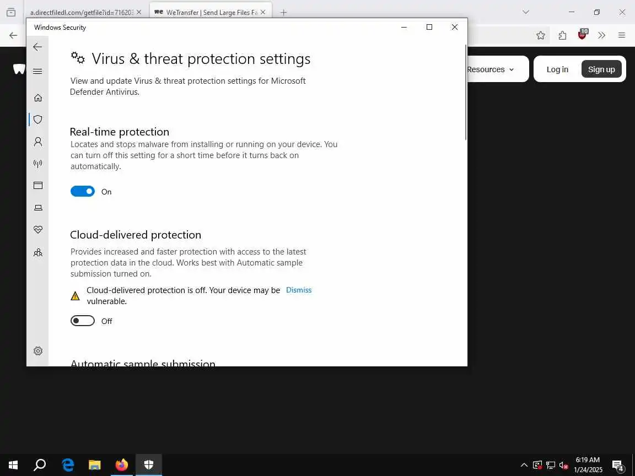
Task: Open Settings gear in Windows Security sidebar
Action: coord(37,351)
